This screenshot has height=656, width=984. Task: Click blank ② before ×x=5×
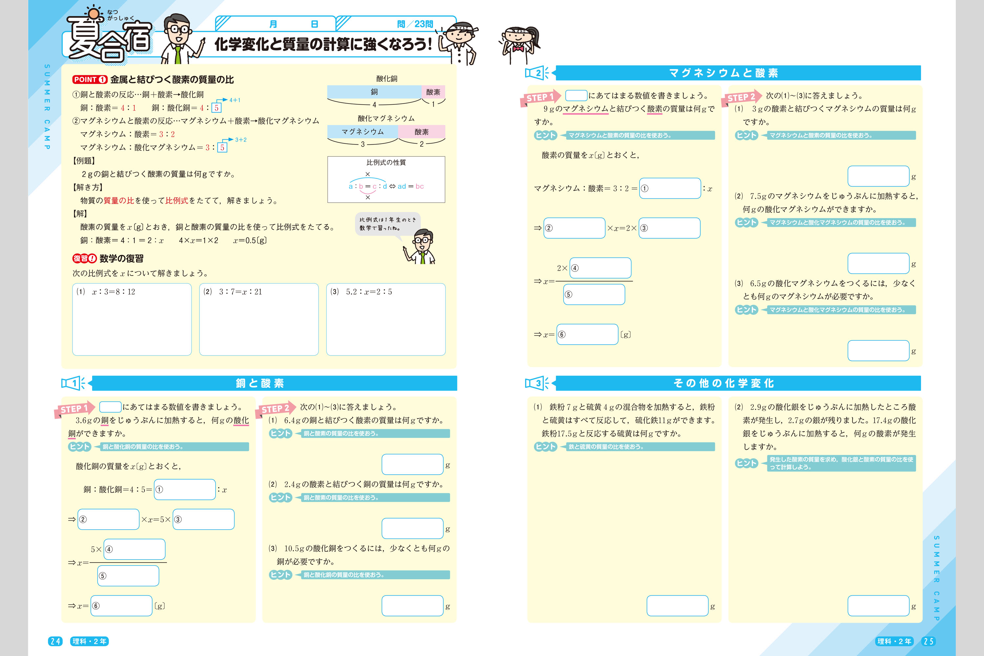tap(108, 519)
